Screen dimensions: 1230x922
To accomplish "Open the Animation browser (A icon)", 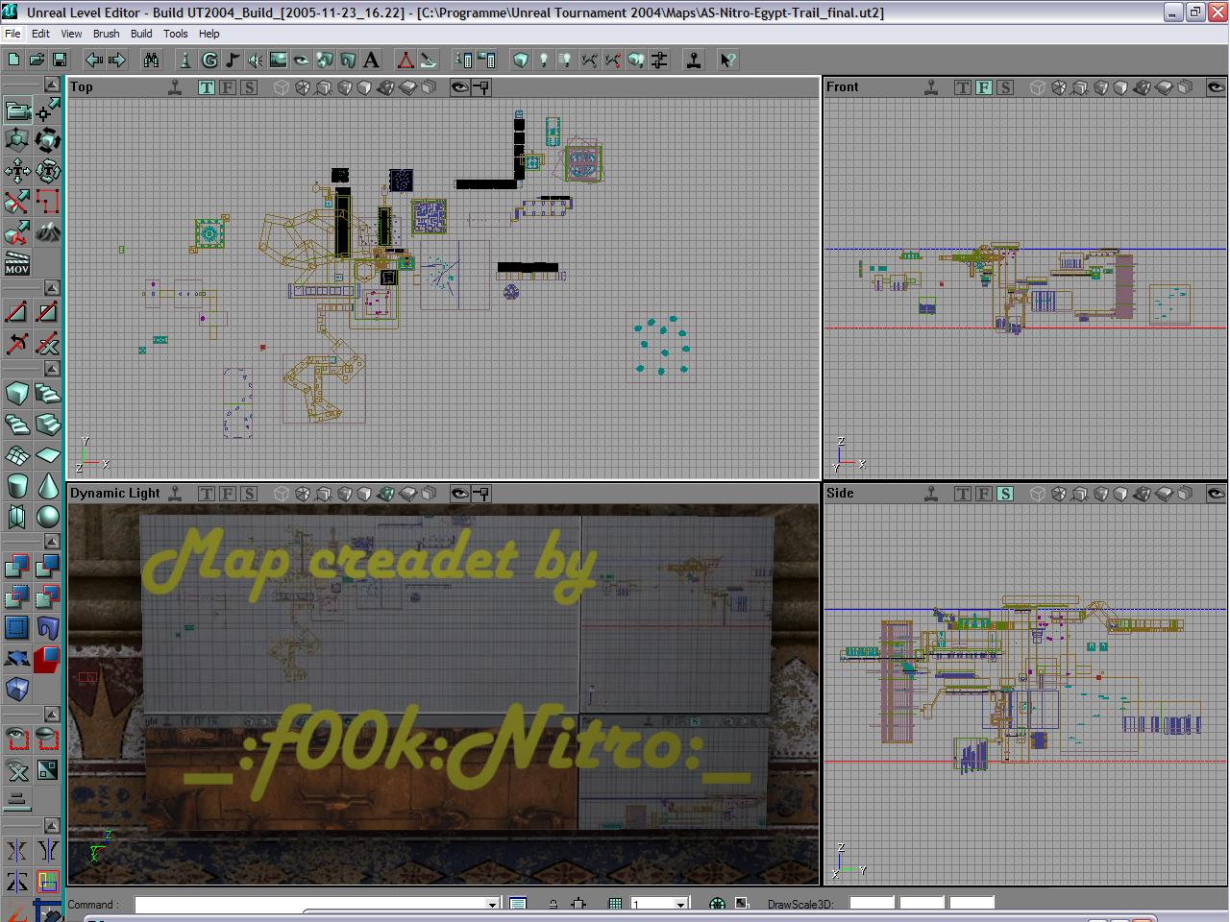I will point(371,60).
